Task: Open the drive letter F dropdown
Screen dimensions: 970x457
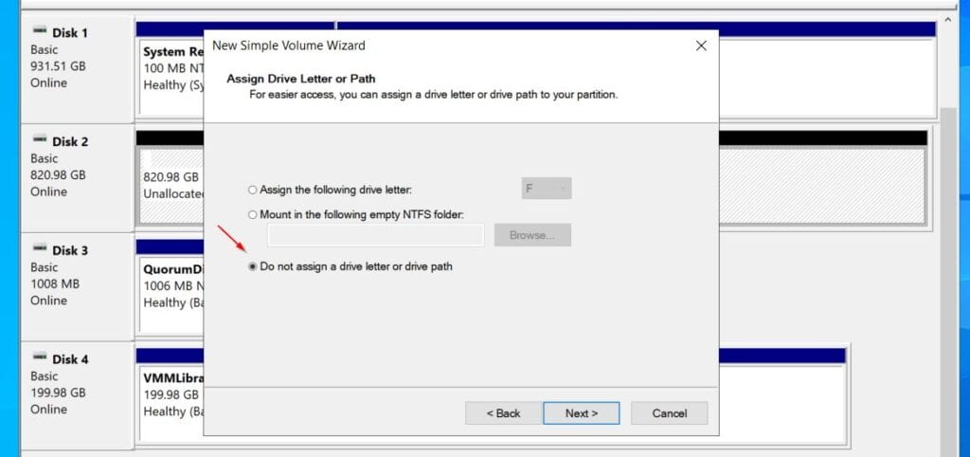Action: (x=547, y=189)
